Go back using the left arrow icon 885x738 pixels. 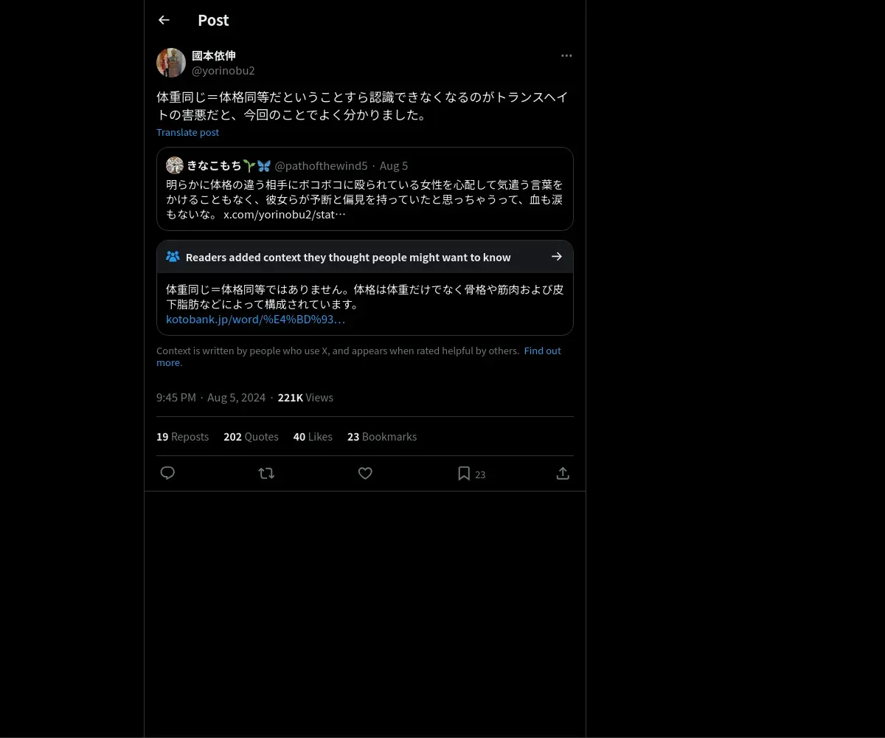tap(164, 20)
